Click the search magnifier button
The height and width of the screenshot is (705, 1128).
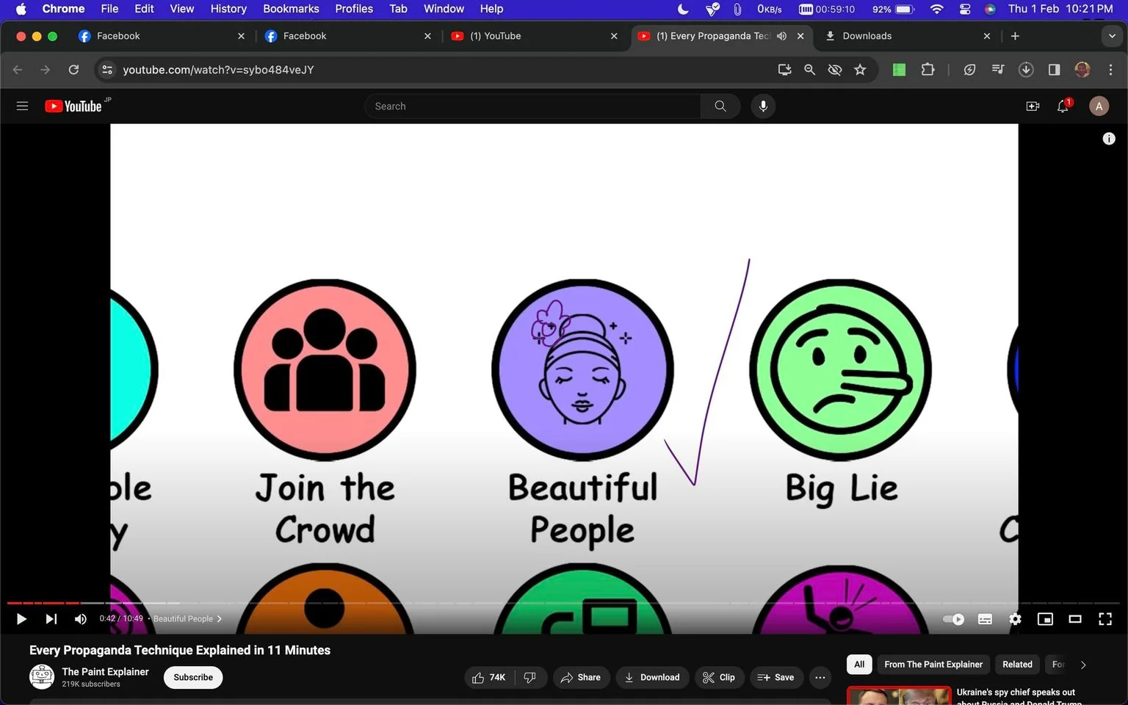coord(720,106)
